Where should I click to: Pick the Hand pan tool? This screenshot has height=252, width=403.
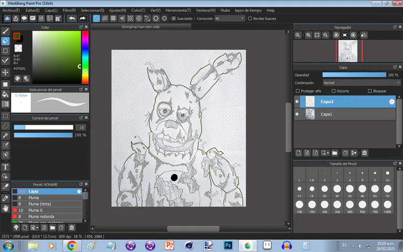(x=5, y=208)
